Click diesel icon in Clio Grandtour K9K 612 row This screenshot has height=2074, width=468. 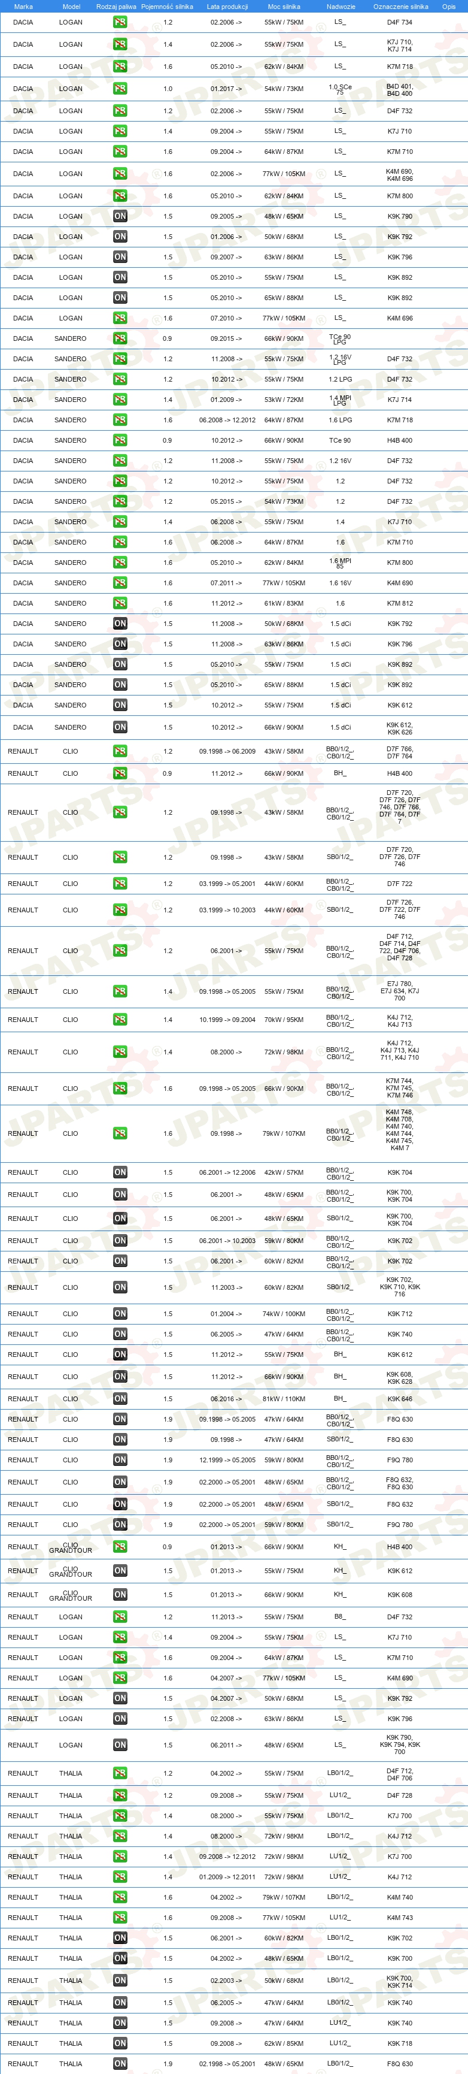(120, 1570)
